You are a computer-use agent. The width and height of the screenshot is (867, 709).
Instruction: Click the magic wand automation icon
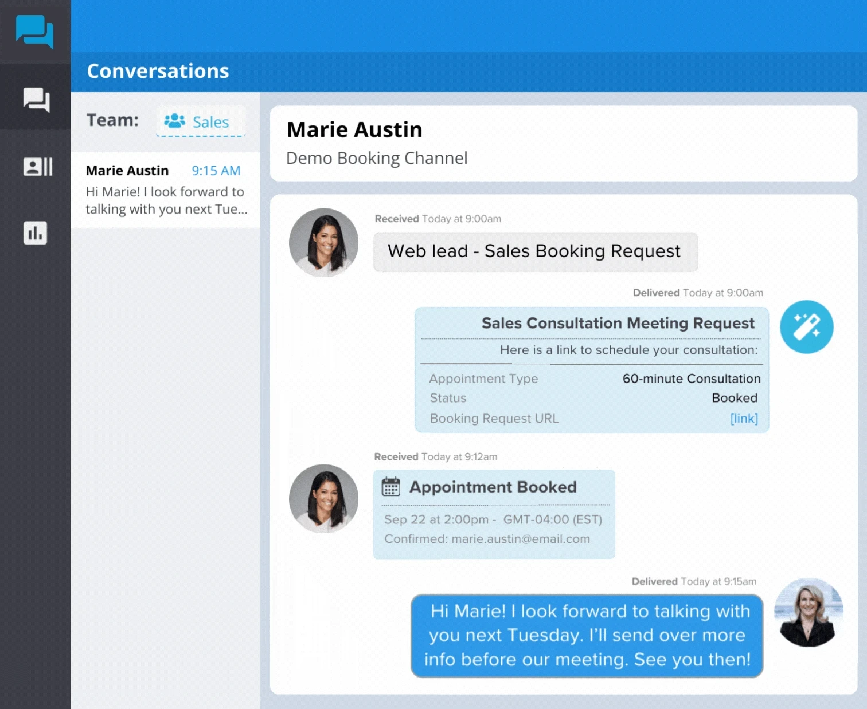pyautogui.click(x=806, y=327)
